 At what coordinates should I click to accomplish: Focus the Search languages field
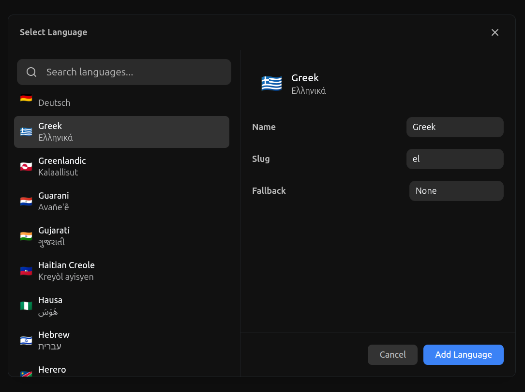(135, 72)
